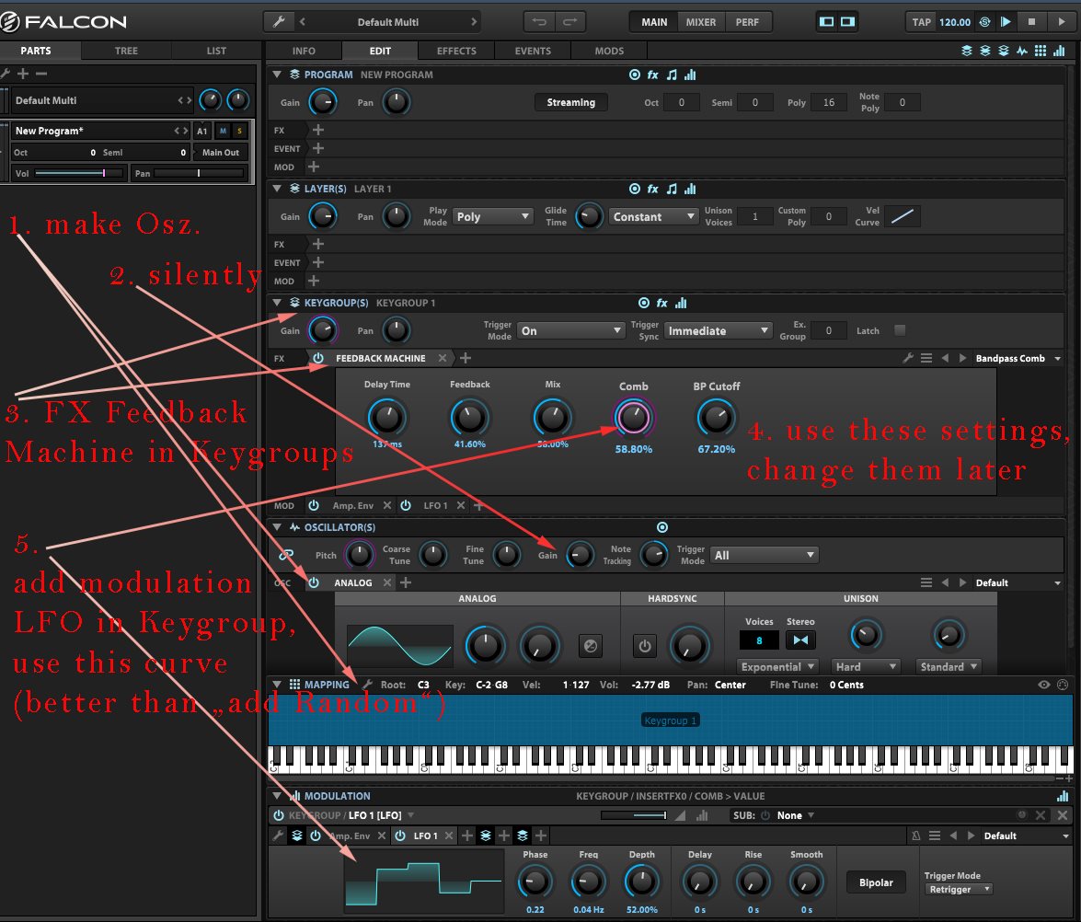Open the LIST tab in left panel

tap(216, 51)
